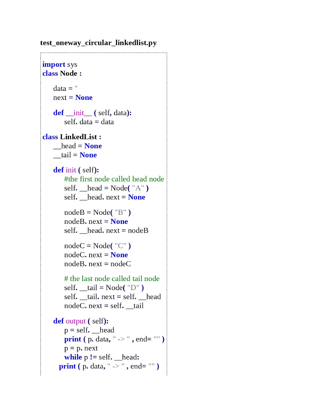
Task: Click the line 'nodeC. next = None'
Action: pyautogui.click(x=96, y=255)
